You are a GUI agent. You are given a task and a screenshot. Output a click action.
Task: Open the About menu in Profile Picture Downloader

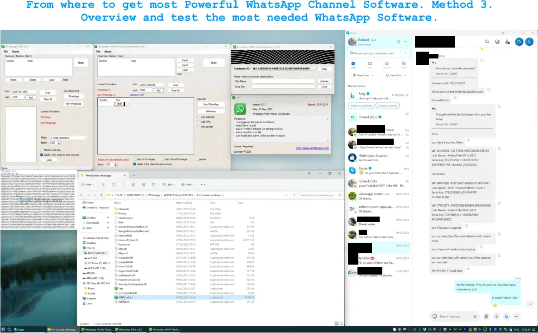tap(109, 51)
